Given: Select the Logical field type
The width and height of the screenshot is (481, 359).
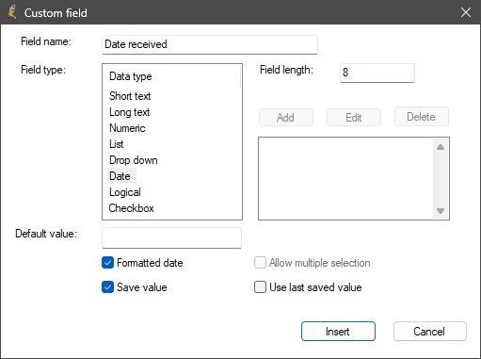Looking at the screenshot, I should pos(125,192).
